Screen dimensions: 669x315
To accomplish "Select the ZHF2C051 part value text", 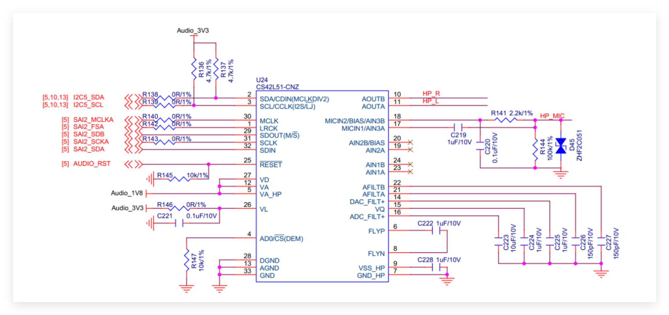I will coord(579,145).
